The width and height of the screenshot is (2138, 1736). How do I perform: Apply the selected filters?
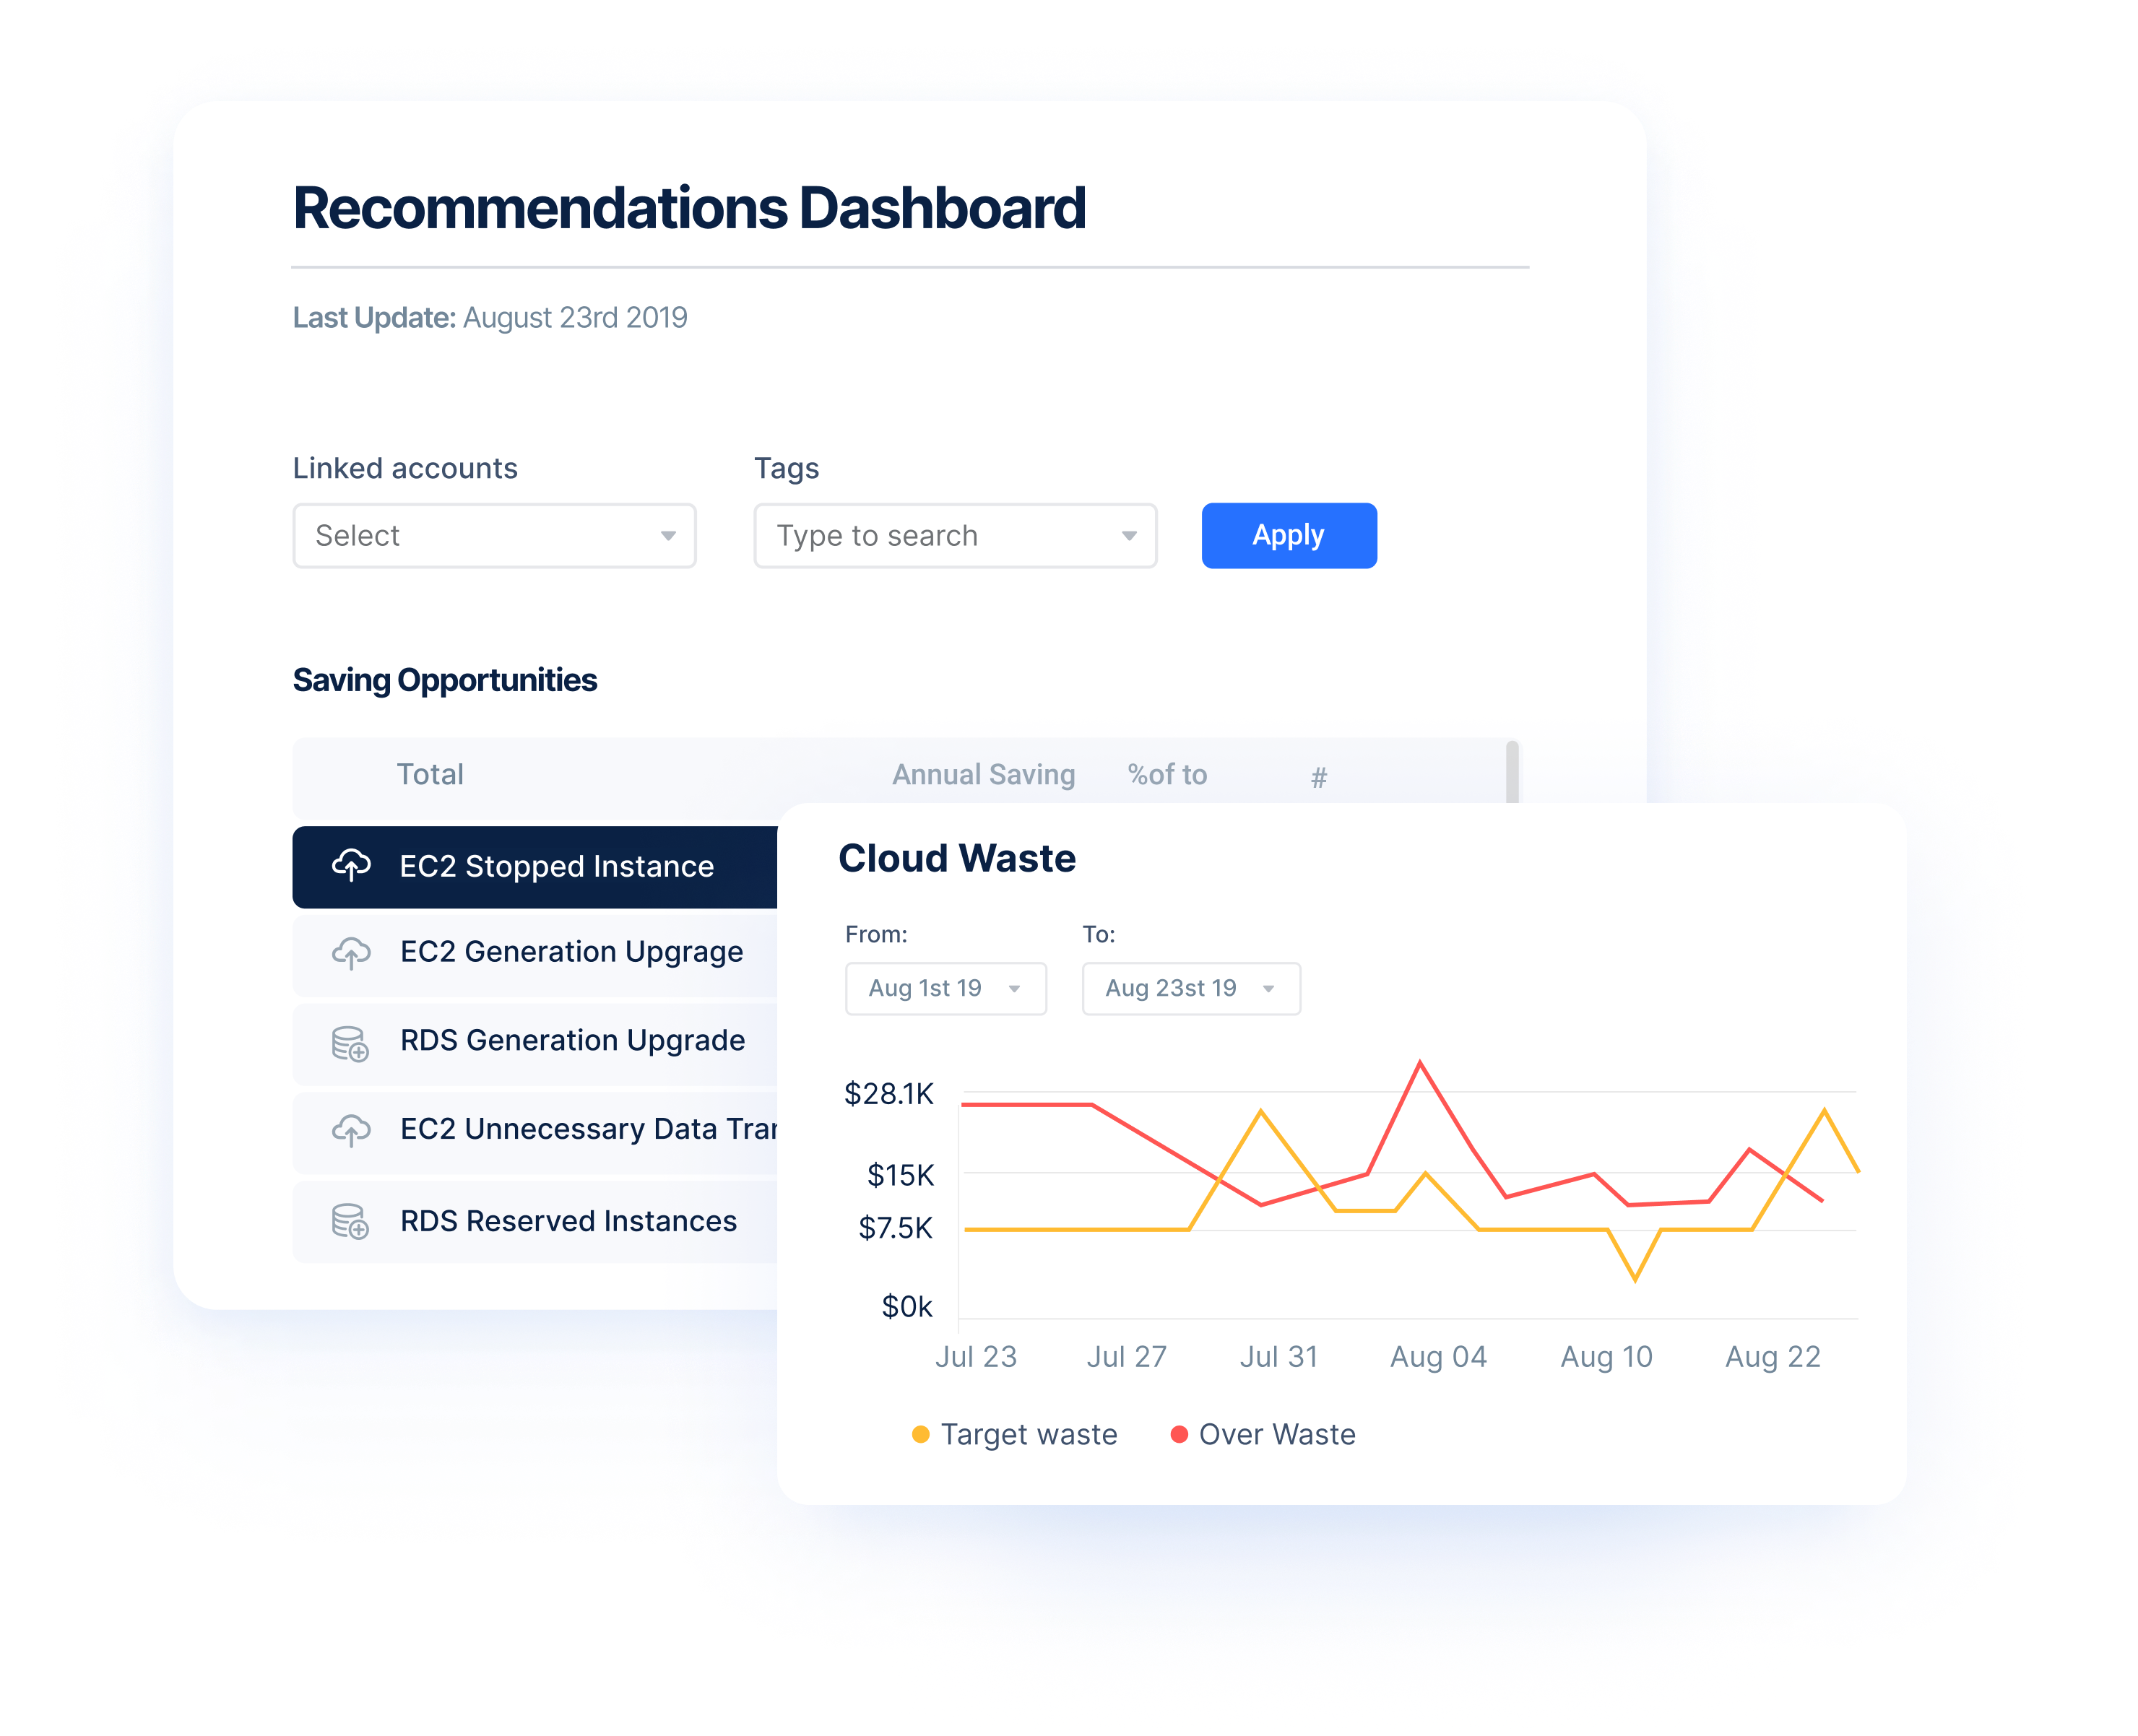pyautogui.click(x=1288, y=531)
